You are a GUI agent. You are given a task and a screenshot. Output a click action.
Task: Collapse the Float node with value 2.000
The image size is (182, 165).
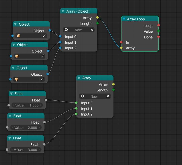coord(10,116)
